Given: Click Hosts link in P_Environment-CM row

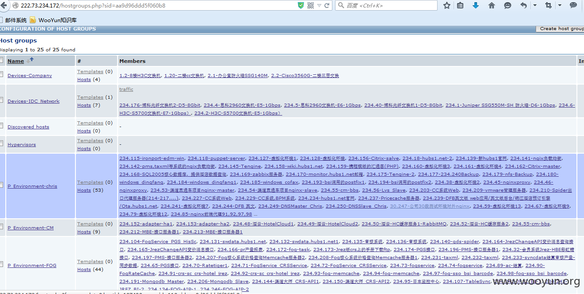Looking at the screenshot, I should 84,232.
